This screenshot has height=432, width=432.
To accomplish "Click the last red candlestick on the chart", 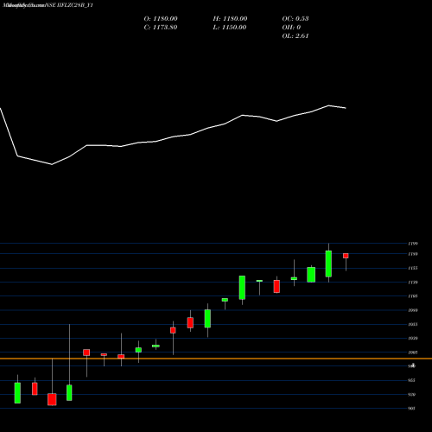I will 346,256.
